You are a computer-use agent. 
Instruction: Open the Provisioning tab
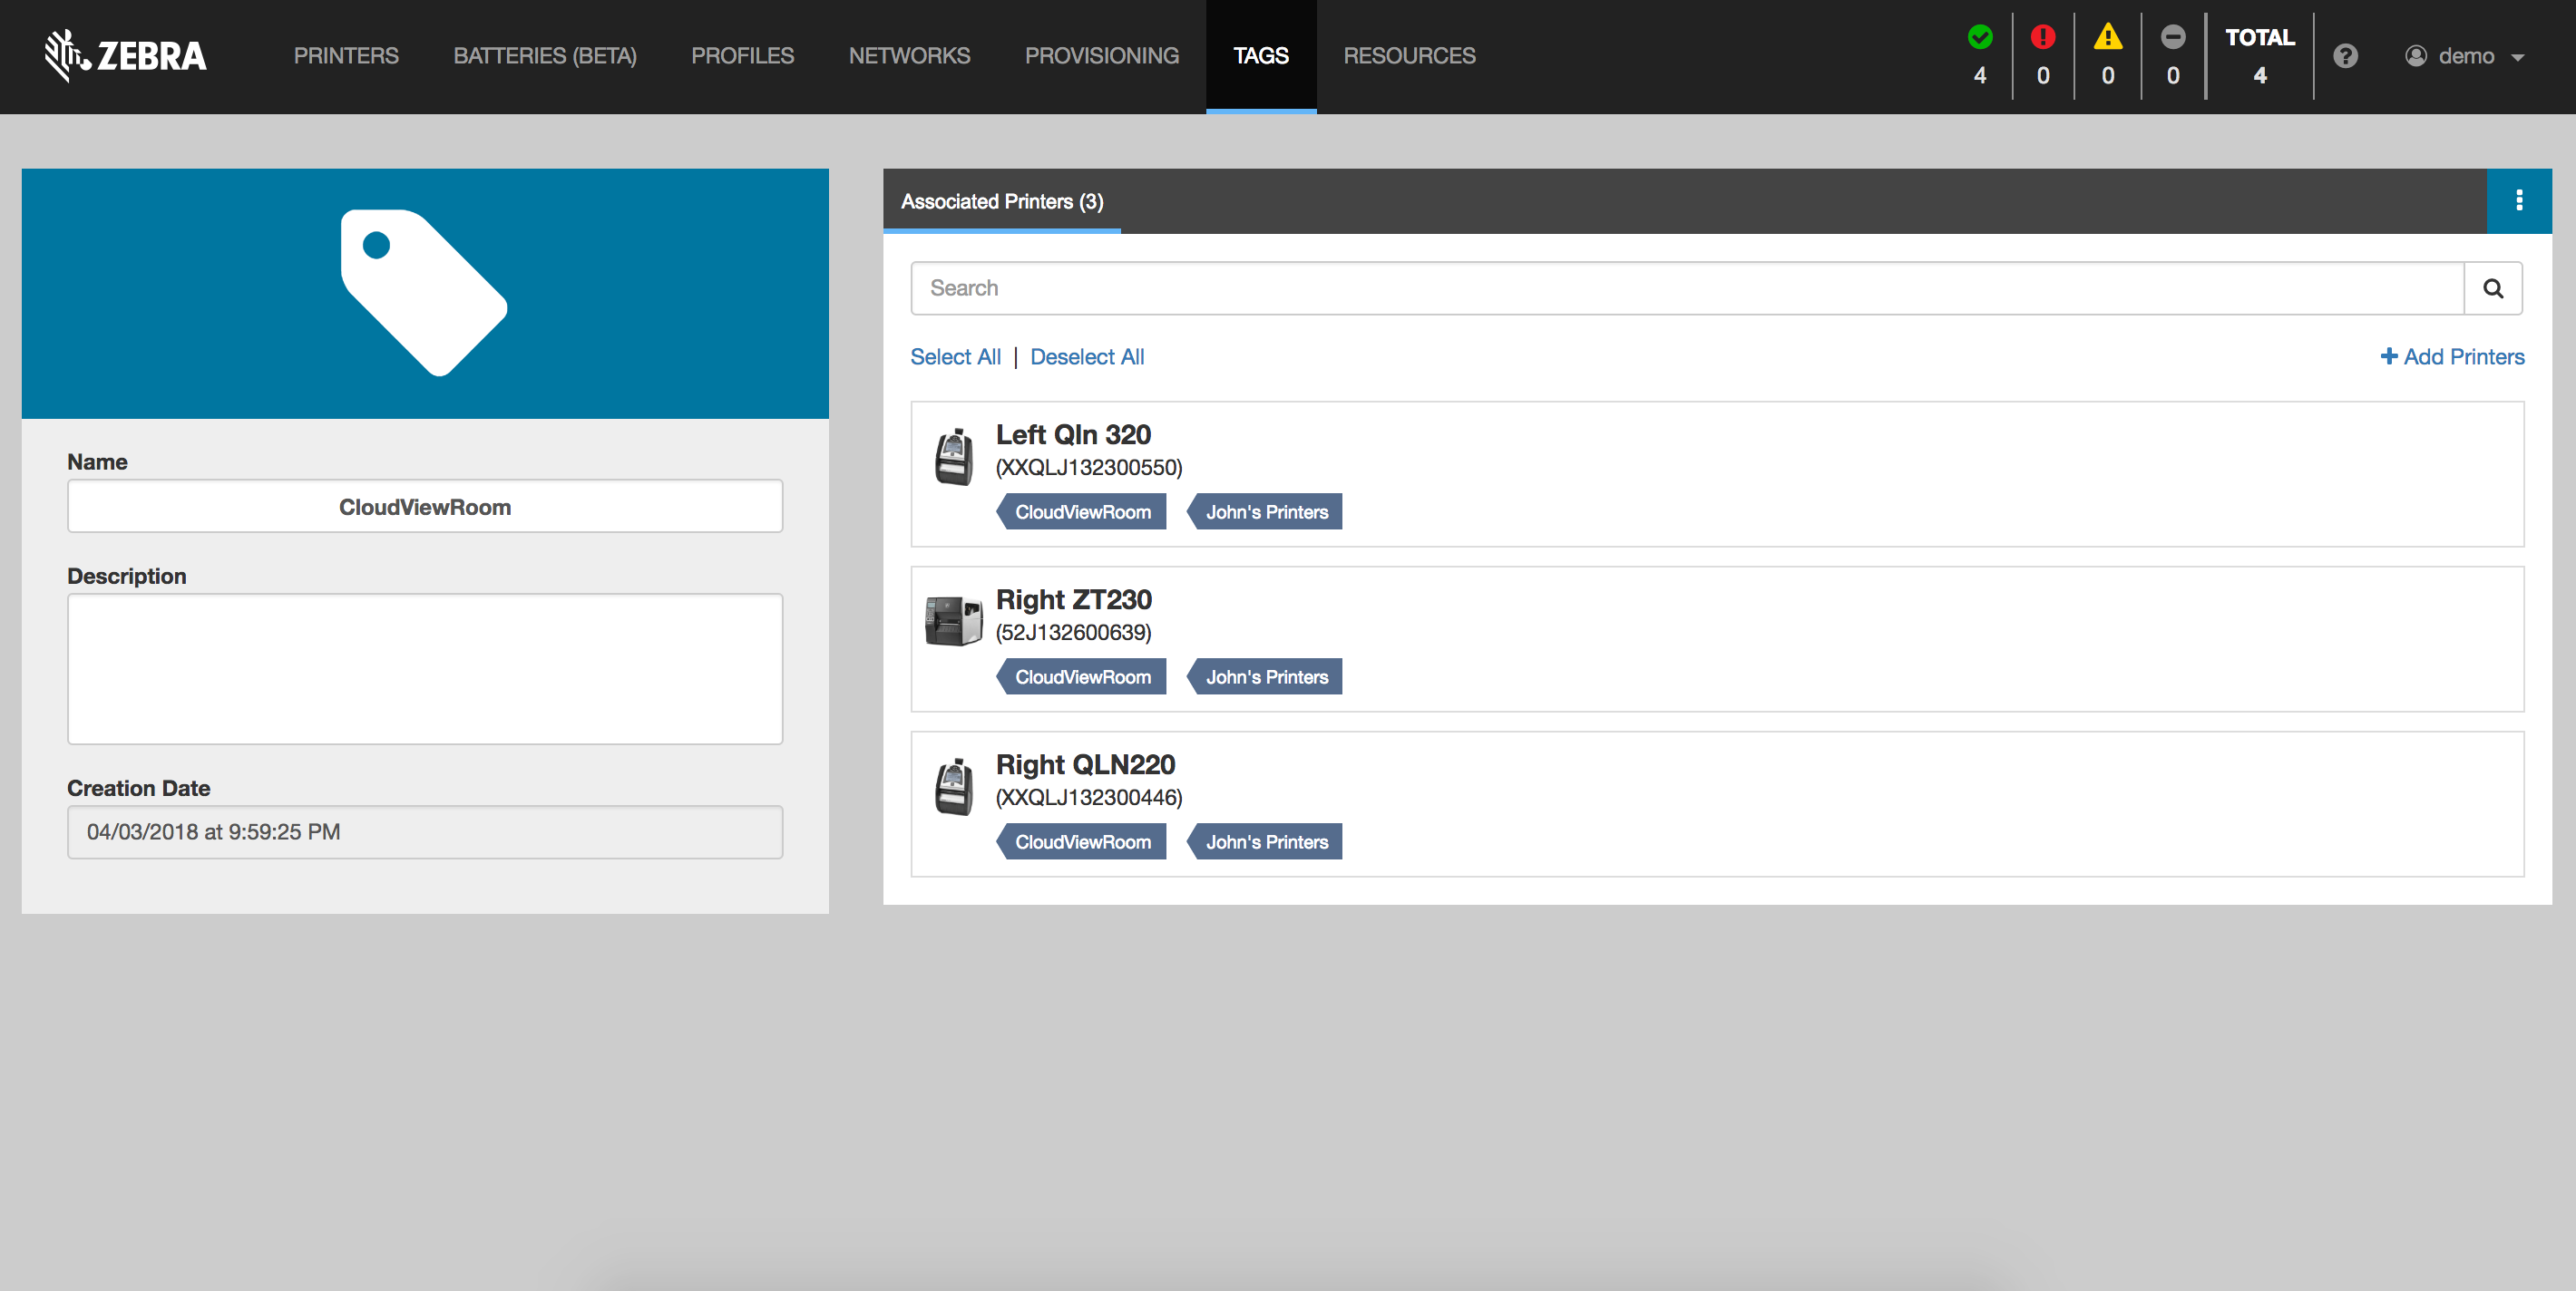tap(1101, 56)
